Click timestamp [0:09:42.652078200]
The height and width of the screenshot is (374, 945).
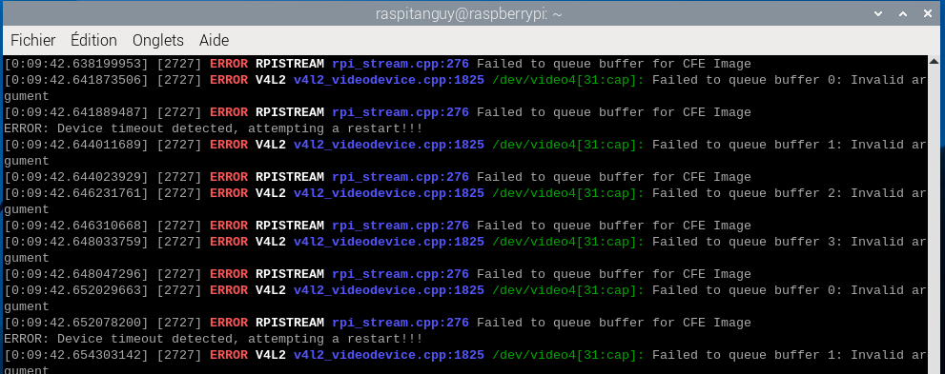76,323
